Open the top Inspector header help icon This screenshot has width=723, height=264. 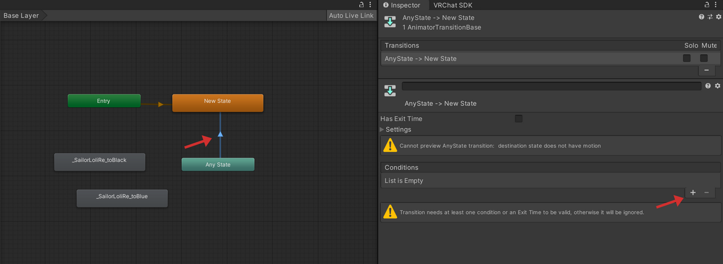click(701, 17)
